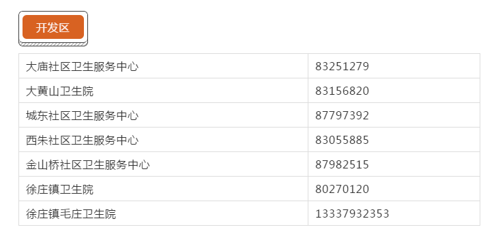494x251 pixels.
Task: Select 徐庄镇毛庄卫生院 name cell
Action: tap(163, 213)
